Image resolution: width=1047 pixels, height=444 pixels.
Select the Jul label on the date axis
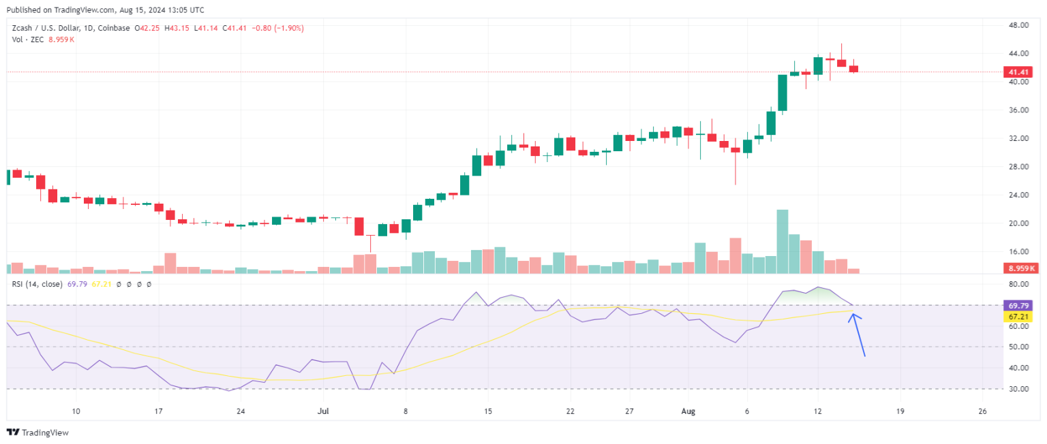coord(323,411)
